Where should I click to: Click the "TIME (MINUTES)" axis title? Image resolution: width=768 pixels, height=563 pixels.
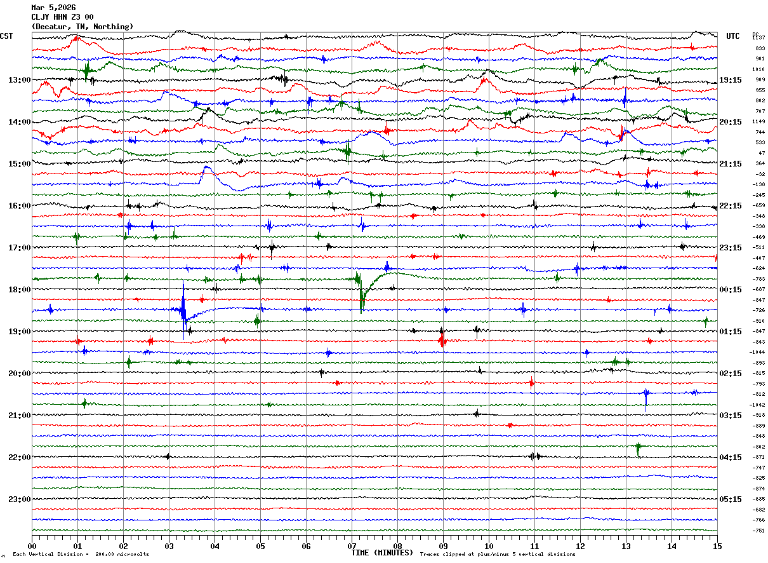tap(382, 553)
